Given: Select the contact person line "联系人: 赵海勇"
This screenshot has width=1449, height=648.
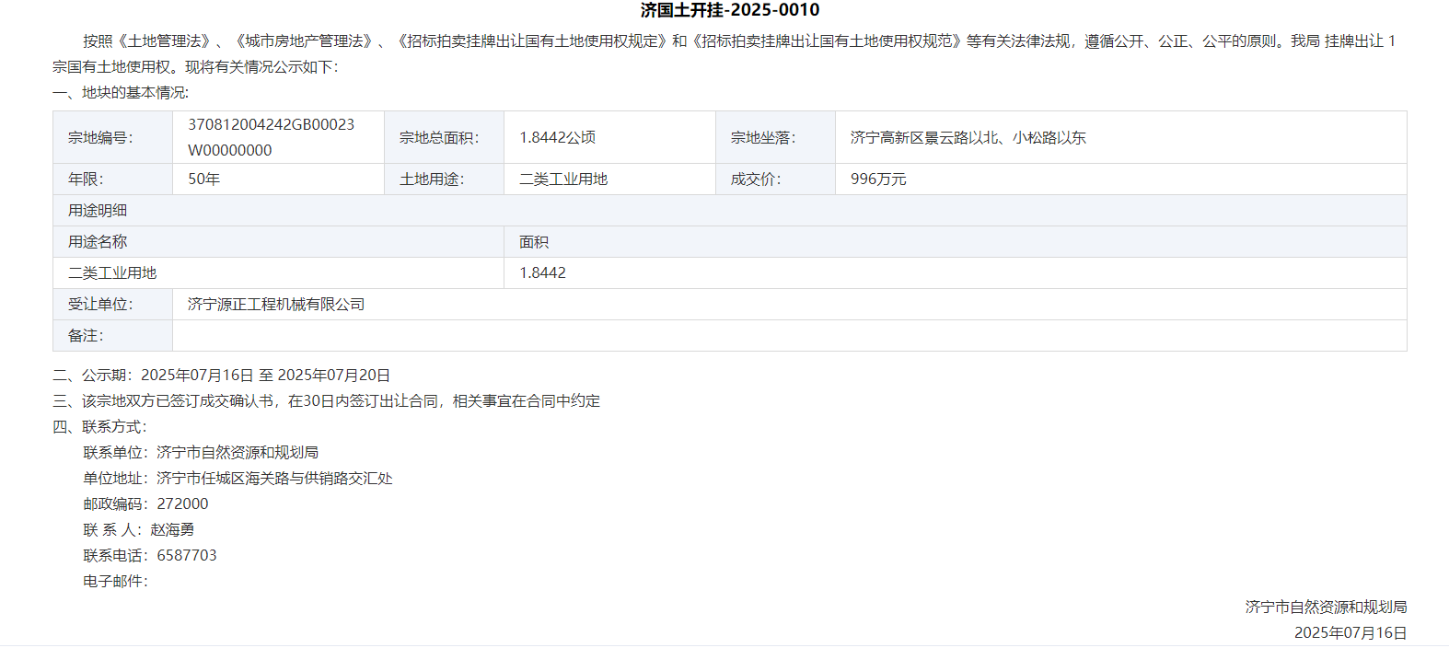Looking at the screenshot, I should point(139,530).
